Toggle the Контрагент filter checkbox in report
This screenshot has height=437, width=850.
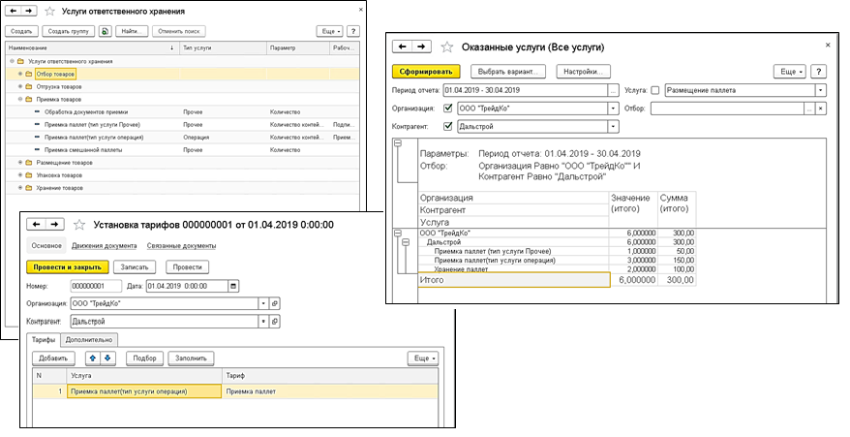tap(448, 127)
